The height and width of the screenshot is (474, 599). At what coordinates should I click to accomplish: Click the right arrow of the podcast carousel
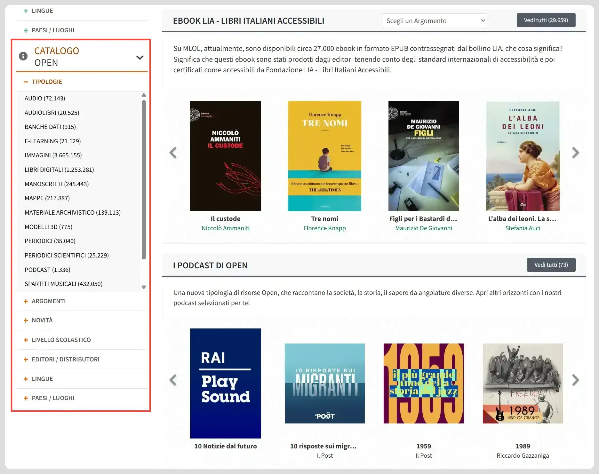pyautogui.click(x=575, y=380)
